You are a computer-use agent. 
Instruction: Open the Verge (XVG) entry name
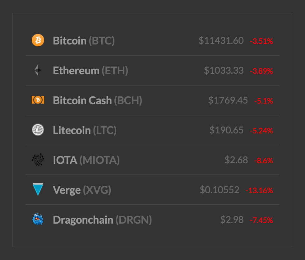(82, 190)
